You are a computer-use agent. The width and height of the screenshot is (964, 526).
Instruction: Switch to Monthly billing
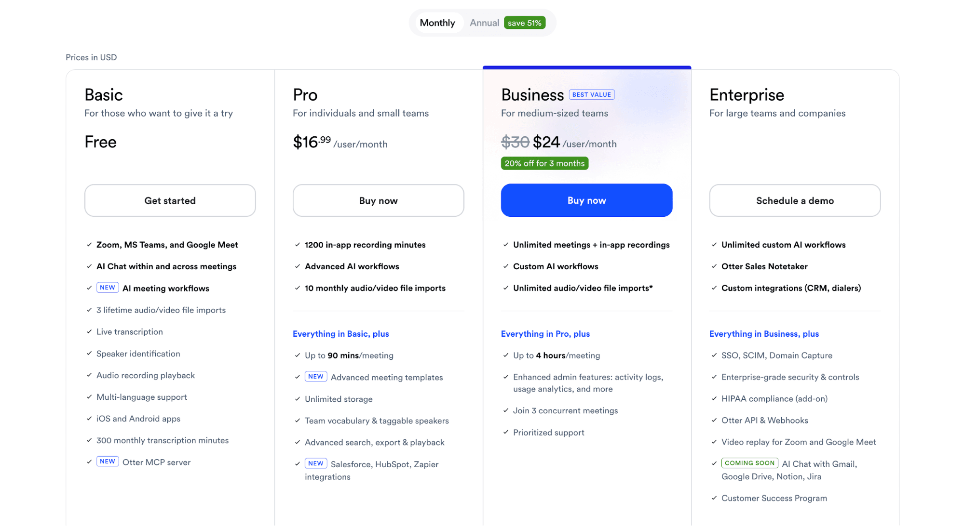[x=437, y=23]
